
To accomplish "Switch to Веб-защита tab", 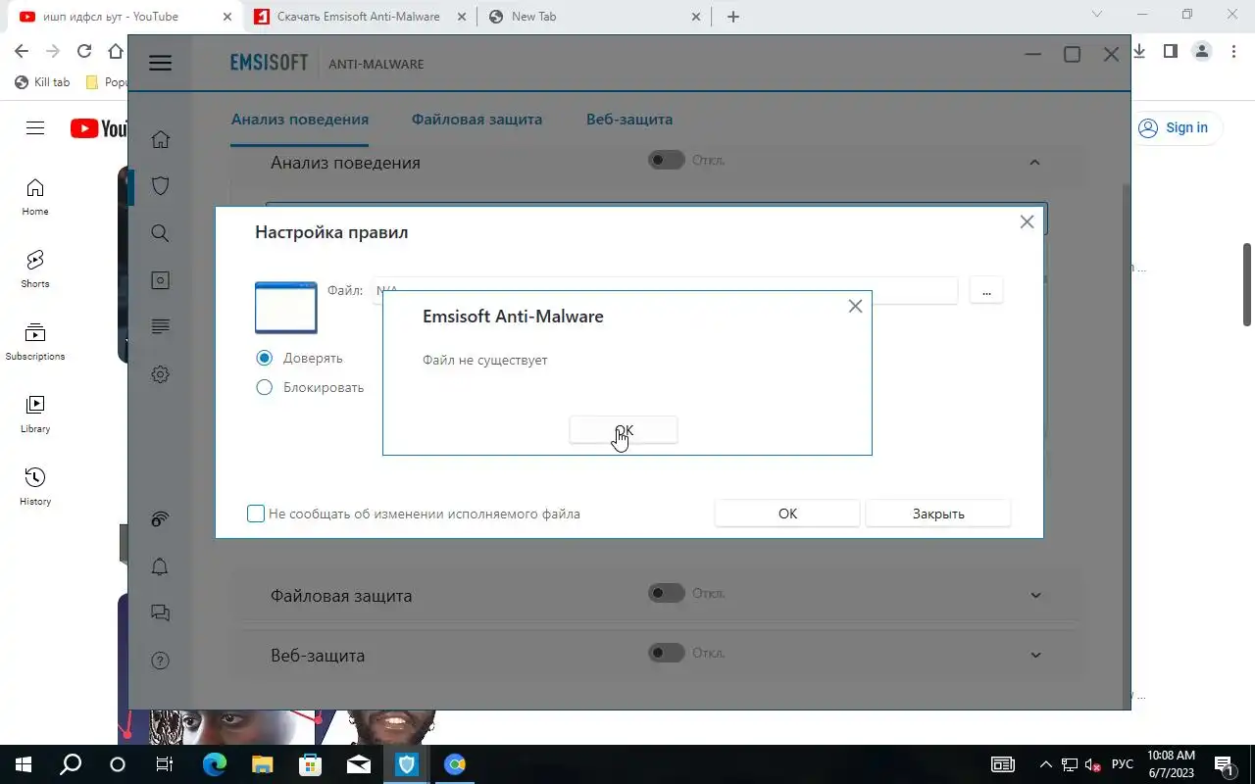I will point(629,120).
